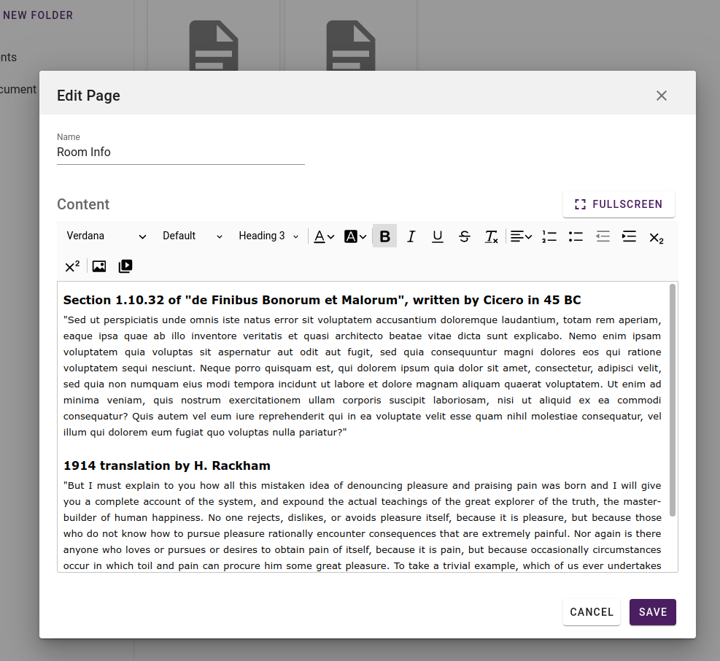The height and width of the screenshot is (661, 720).
Task: Apply subscript formatting
Action: (x=655, y=237)
